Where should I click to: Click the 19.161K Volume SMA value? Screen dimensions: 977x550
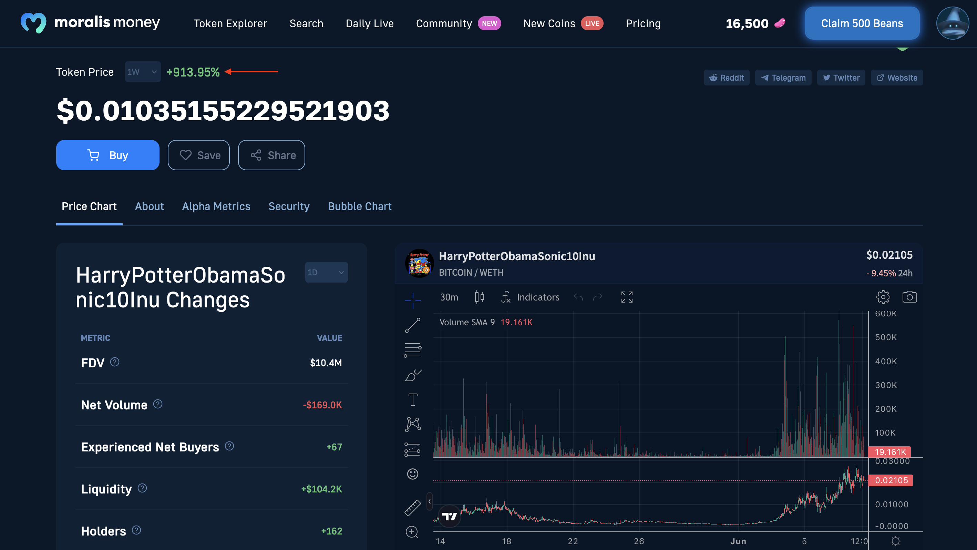(x=516, y=322)
